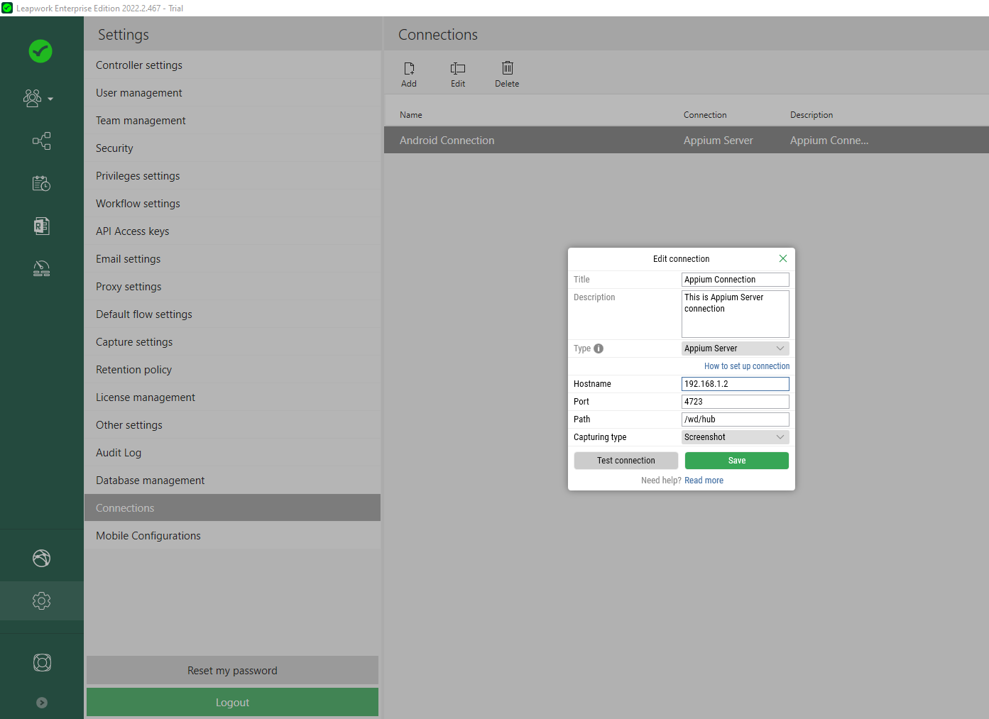Click inside the Hostname input field
Image resolution: width=989 pixels, height=719 pixels.
[735, 383]
